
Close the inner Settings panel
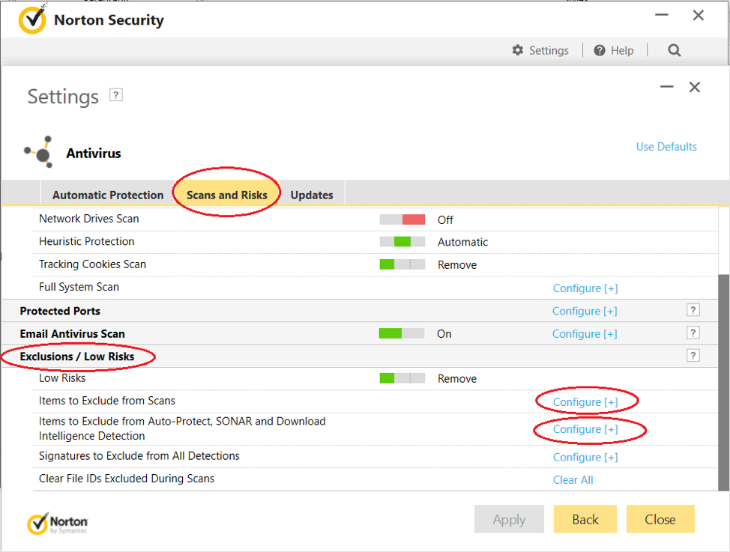[x=695, y=87]
